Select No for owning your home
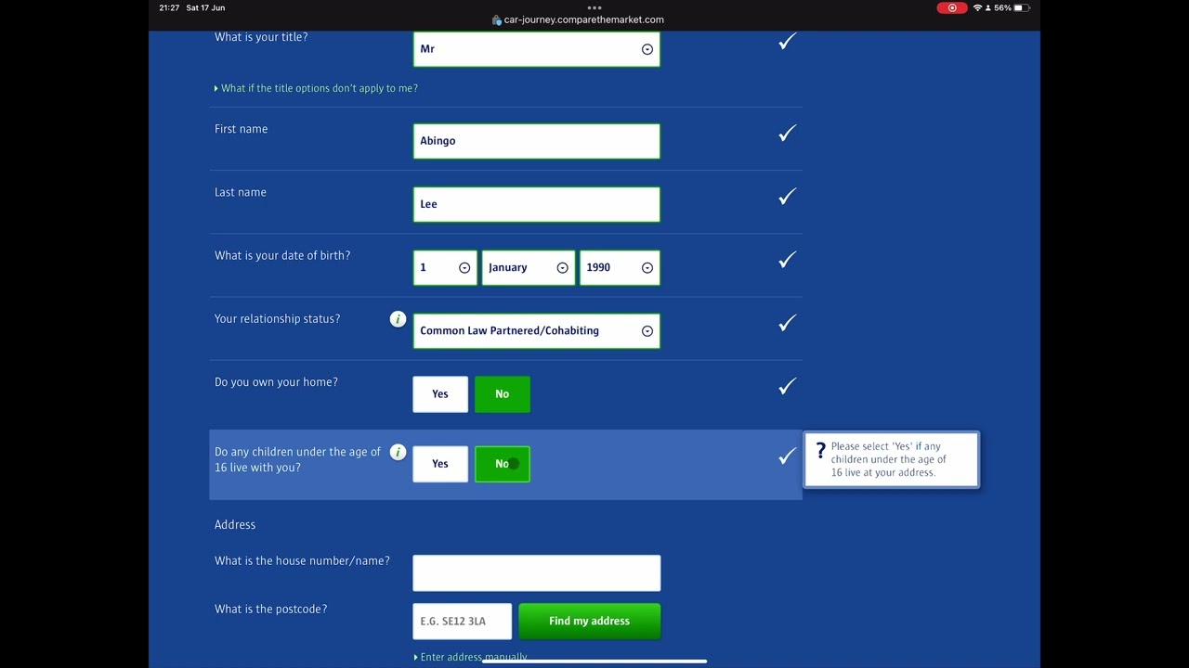Screen dimensions: 1189x668 coord(503,394)
